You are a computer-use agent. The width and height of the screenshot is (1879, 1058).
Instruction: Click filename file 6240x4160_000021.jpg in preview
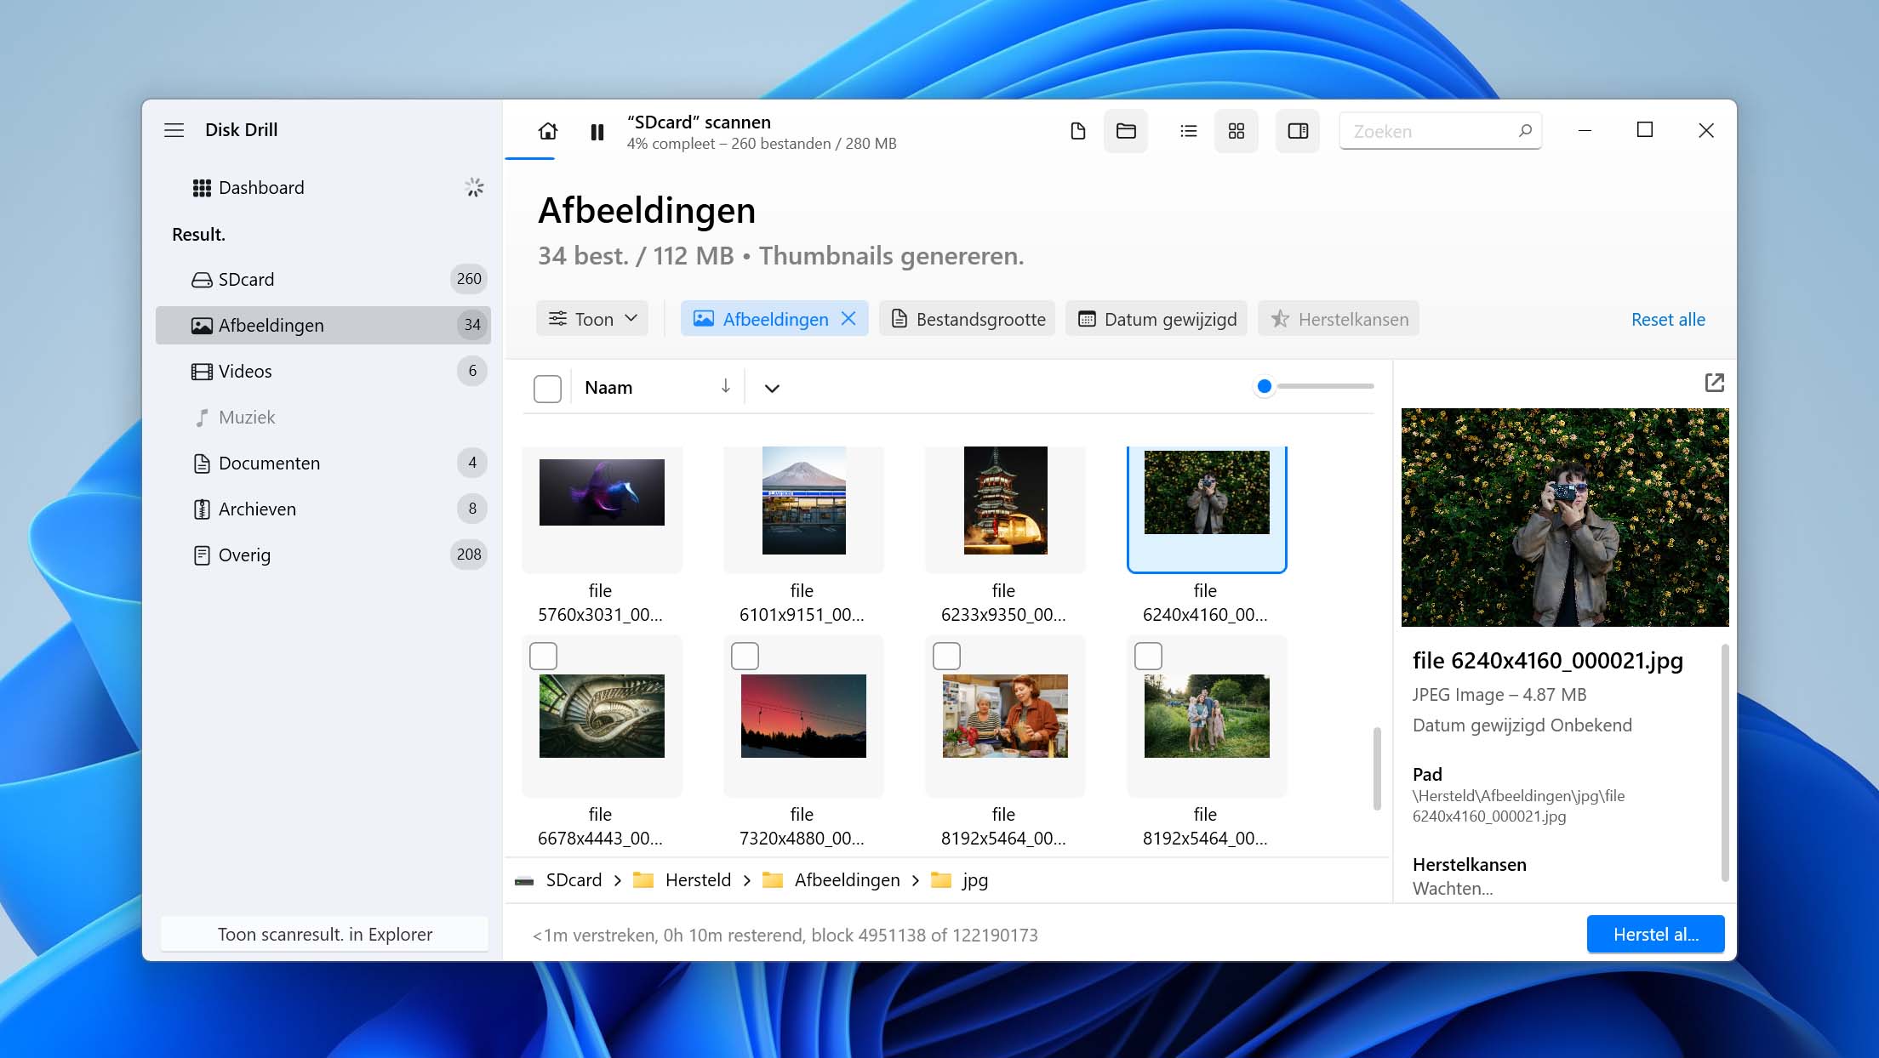[1547, 661]
